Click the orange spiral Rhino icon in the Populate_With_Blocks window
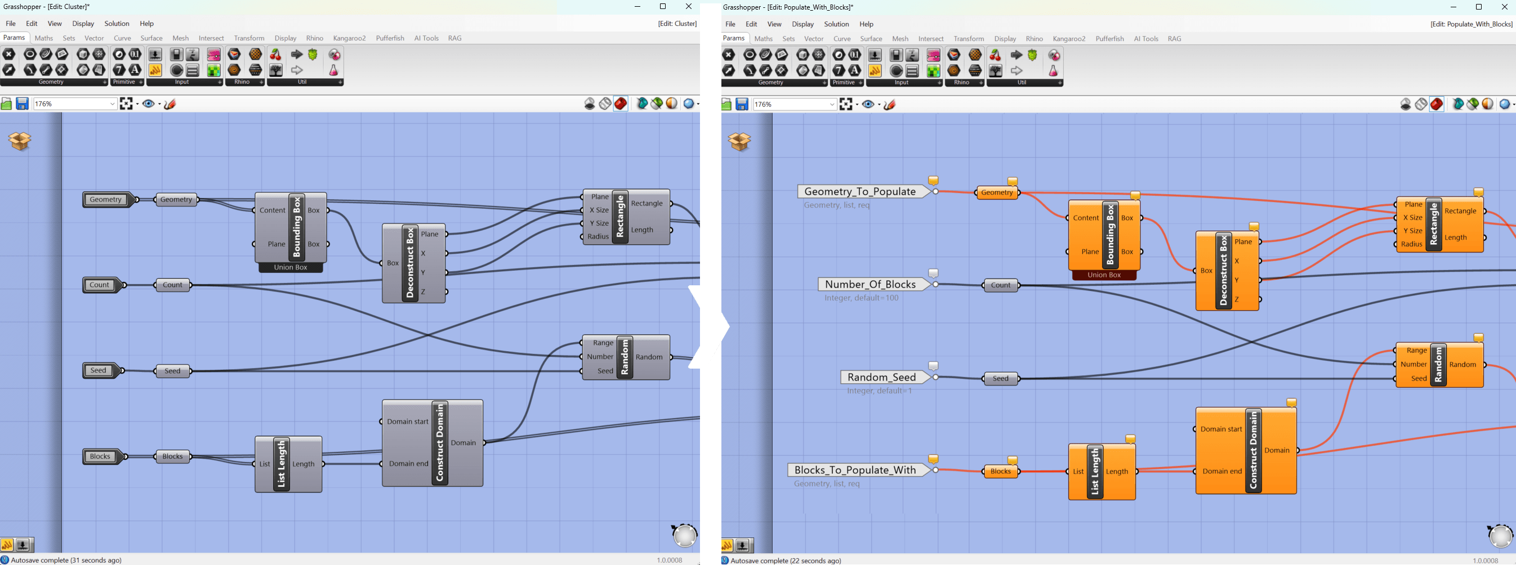 pyautogui.click(x=954, y=70)
